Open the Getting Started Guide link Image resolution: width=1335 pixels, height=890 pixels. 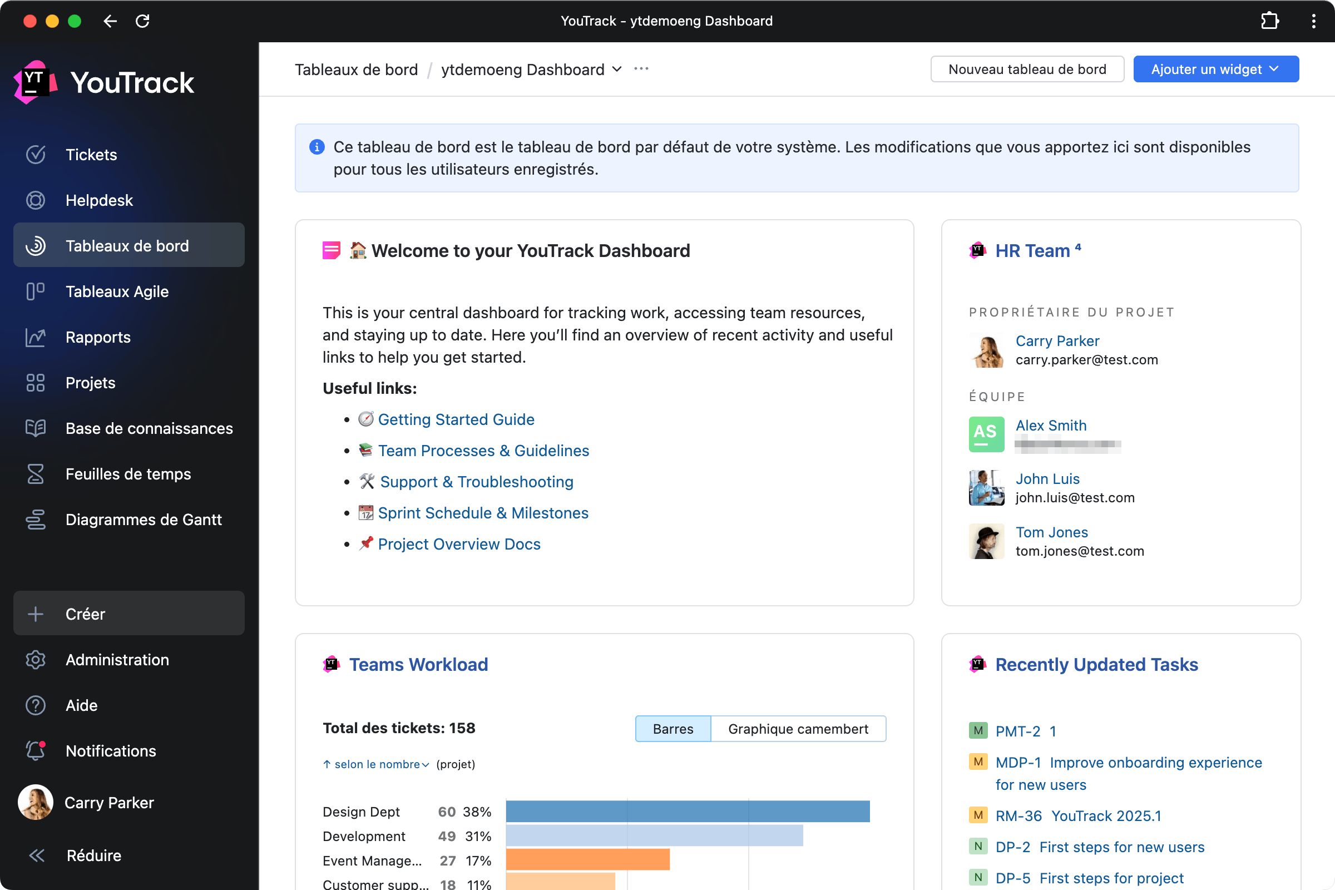pyautogui.click(x=456, y=419)
